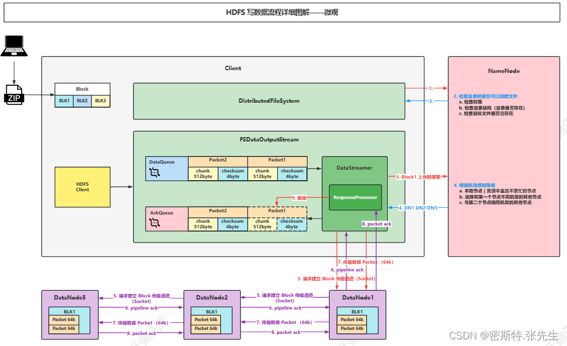
Task: Select dashed Packet1 header in AckQueue
Action: [277, 211]
